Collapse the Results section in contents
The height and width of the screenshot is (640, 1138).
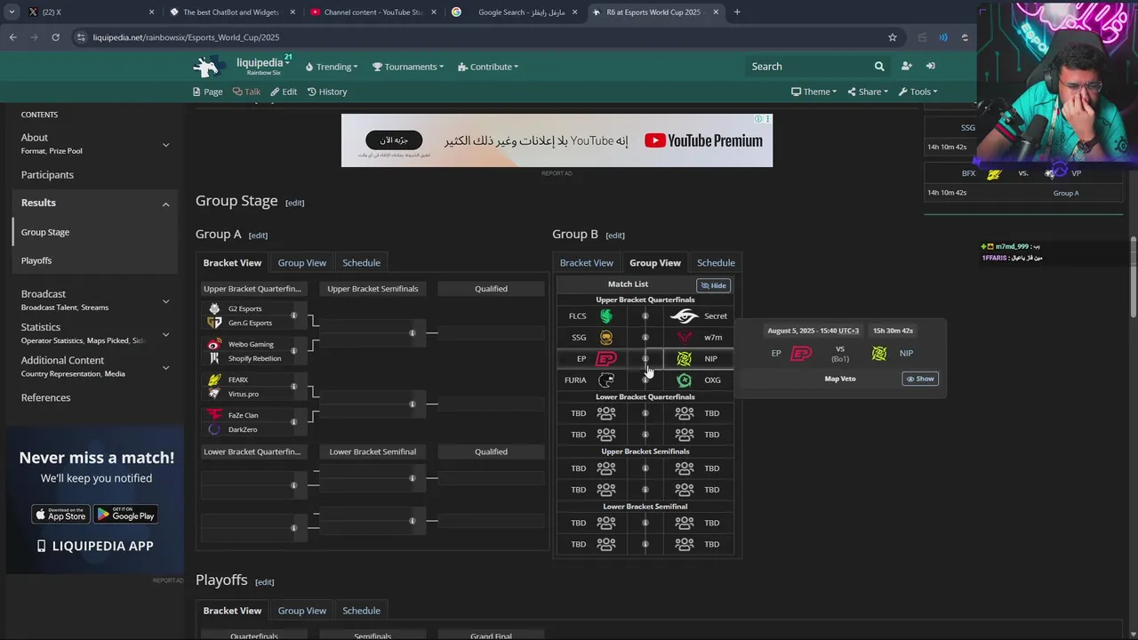click(x=165, y=204)
